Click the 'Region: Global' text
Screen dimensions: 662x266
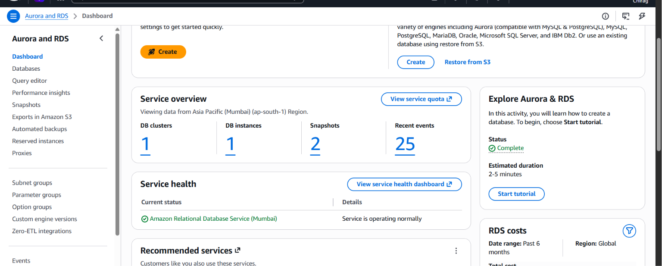tap(596, 244)
